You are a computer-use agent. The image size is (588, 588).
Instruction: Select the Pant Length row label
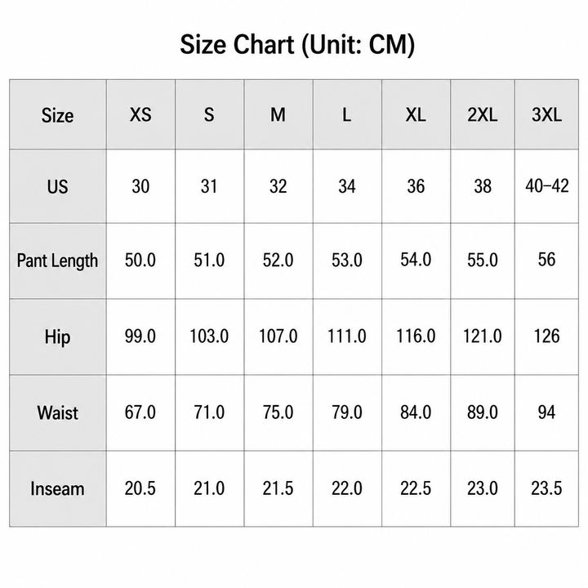58,261
